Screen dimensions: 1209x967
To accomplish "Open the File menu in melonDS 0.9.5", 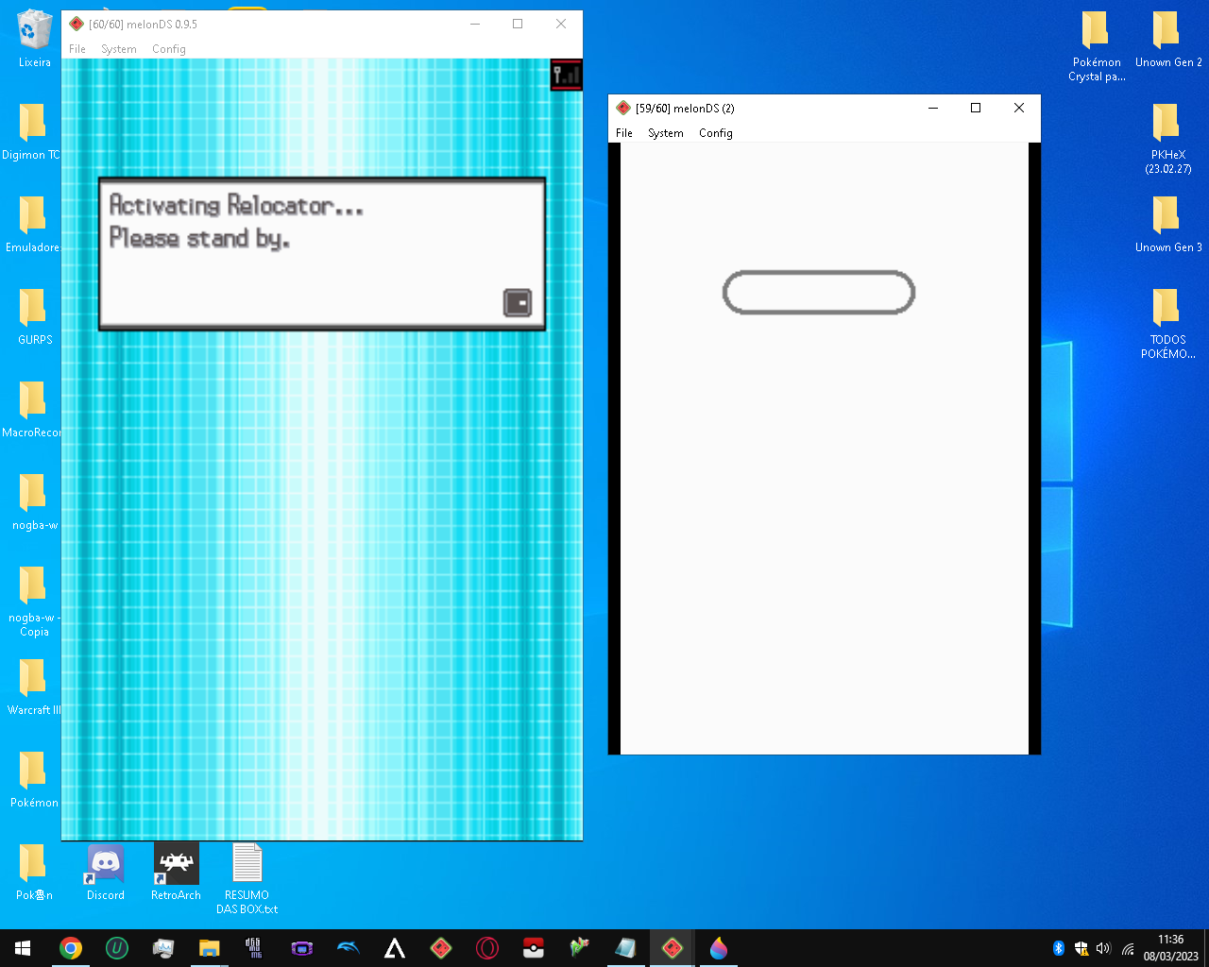I will point(77,49).
